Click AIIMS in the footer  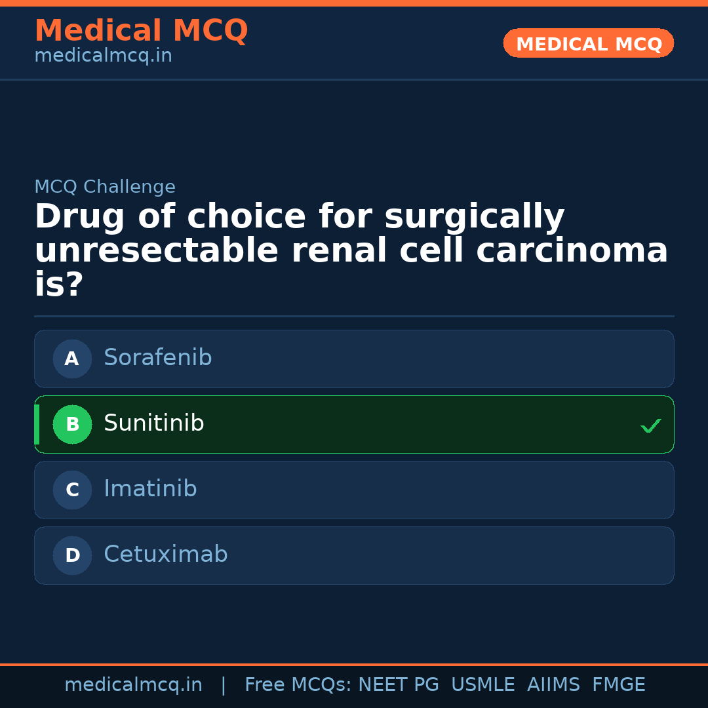[553, 685]
